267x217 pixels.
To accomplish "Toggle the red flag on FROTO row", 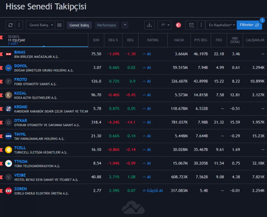I will [1, 81].
